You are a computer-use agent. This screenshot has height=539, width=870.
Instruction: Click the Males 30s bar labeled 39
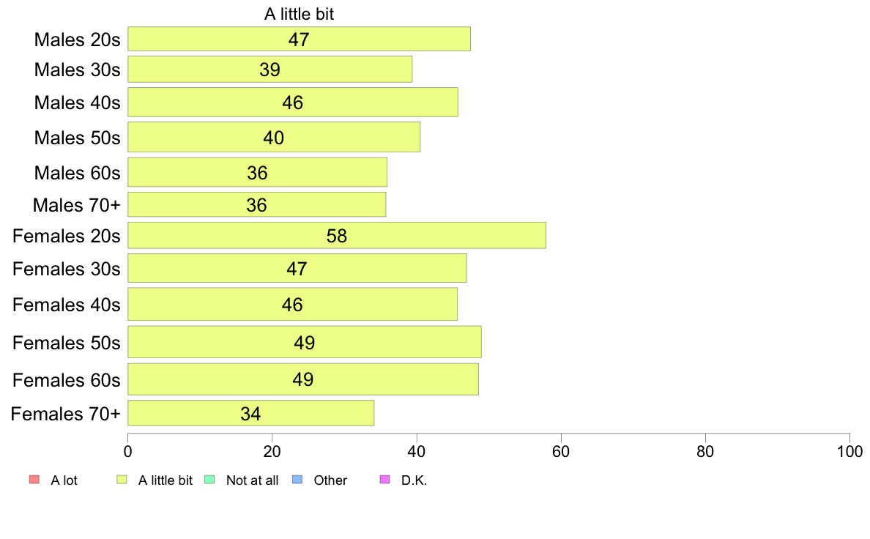point(269,70)
